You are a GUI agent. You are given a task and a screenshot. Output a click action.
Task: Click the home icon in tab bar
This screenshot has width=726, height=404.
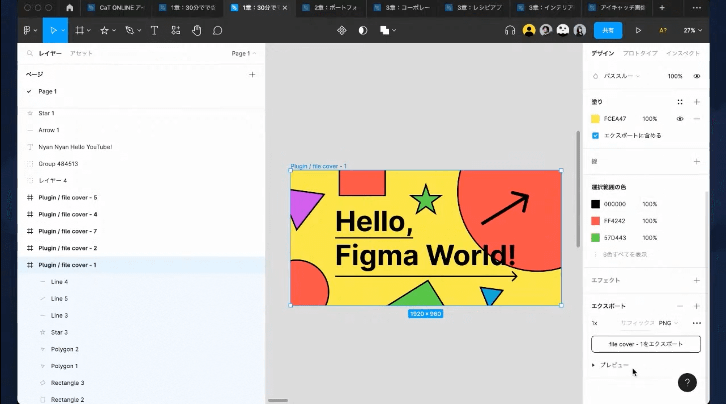pos(70,8)
